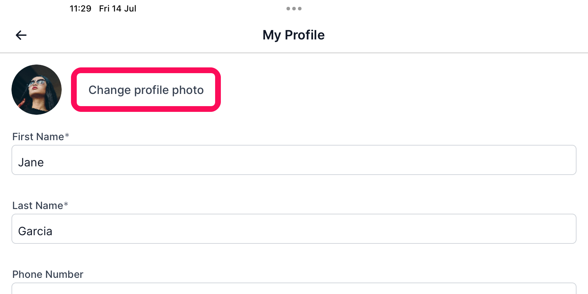
Task: Click the asterisk after First Name
Action: (67, 135)
